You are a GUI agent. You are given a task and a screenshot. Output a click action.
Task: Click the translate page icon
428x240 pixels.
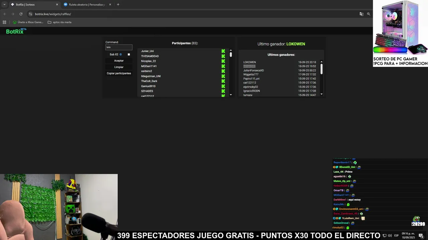click(361, 14)
